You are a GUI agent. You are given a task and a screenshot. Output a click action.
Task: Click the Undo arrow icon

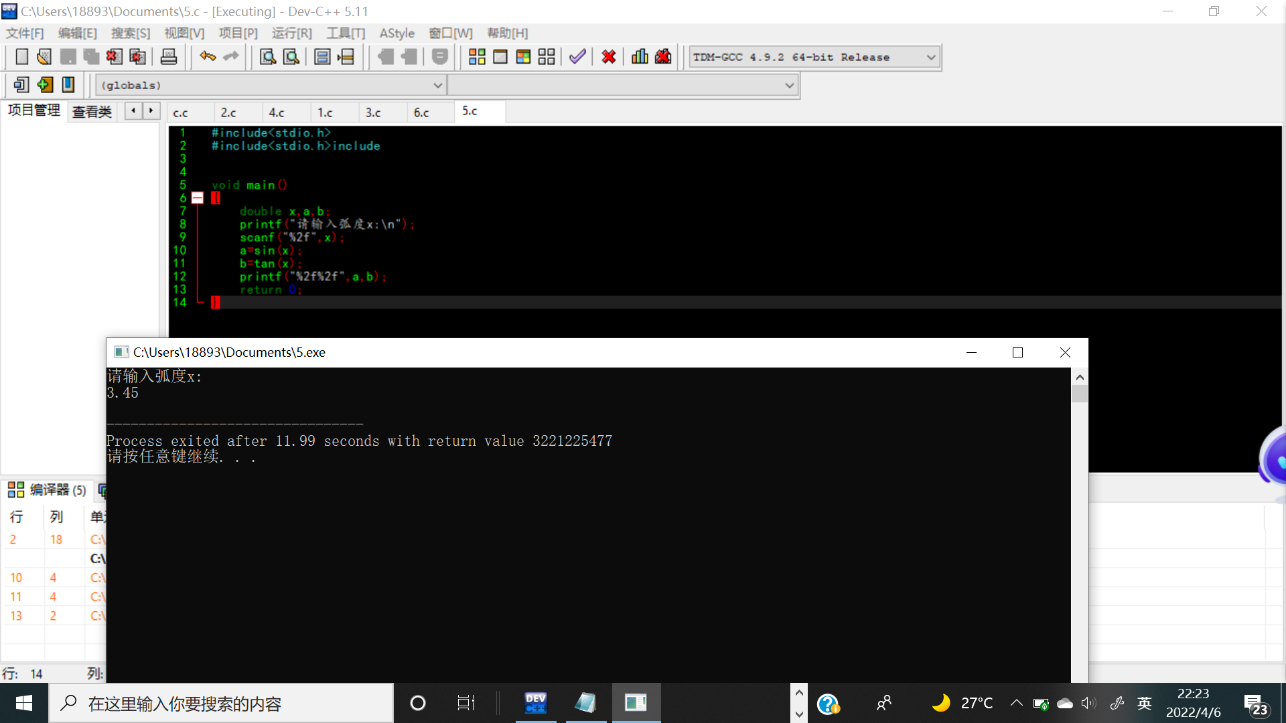pos(208,57)
